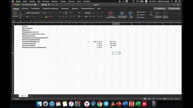193x108 pixels.
Task: Click the Cell styles icon
Action: pyautogui.click(x=130, y=13)
